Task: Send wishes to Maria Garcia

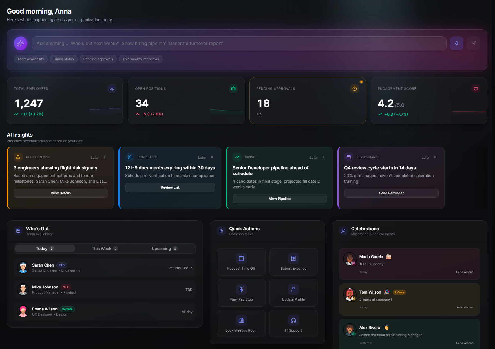Action: [x=465, y=272]
